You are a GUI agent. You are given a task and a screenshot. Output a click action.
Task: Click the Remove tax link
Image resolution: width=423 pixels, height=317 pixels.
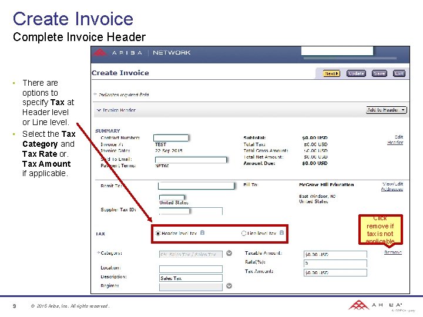pyautogui.click(x=393, y=252)
